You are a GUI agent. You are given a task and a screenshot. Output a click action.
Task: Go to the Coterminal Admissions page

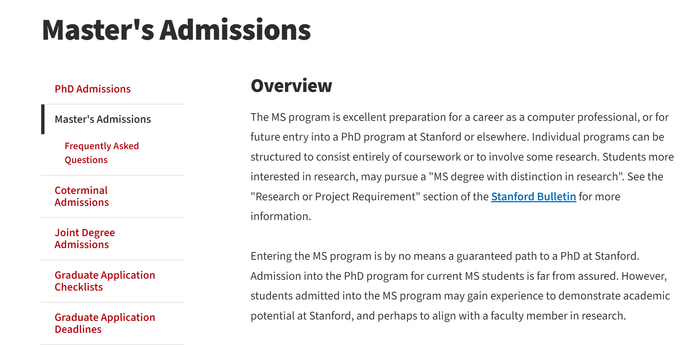pos(81,196)
